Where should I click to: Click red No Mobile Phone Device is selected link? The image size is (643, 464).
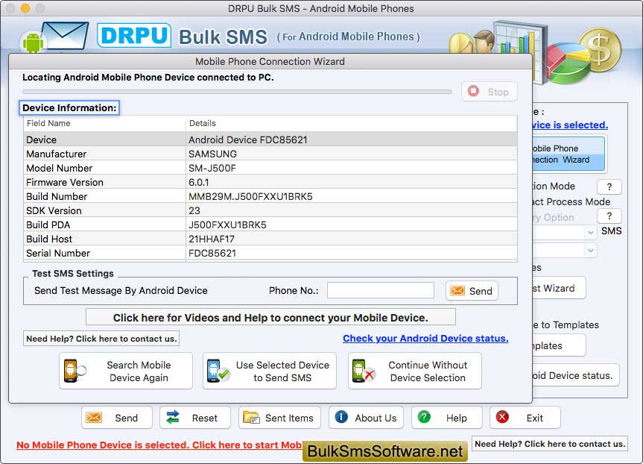point(159,445)
